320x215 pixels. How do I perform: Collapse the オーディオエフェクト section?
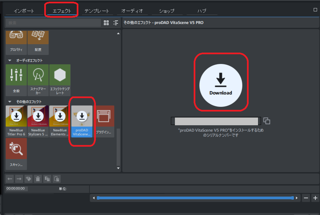pos(10,60)
